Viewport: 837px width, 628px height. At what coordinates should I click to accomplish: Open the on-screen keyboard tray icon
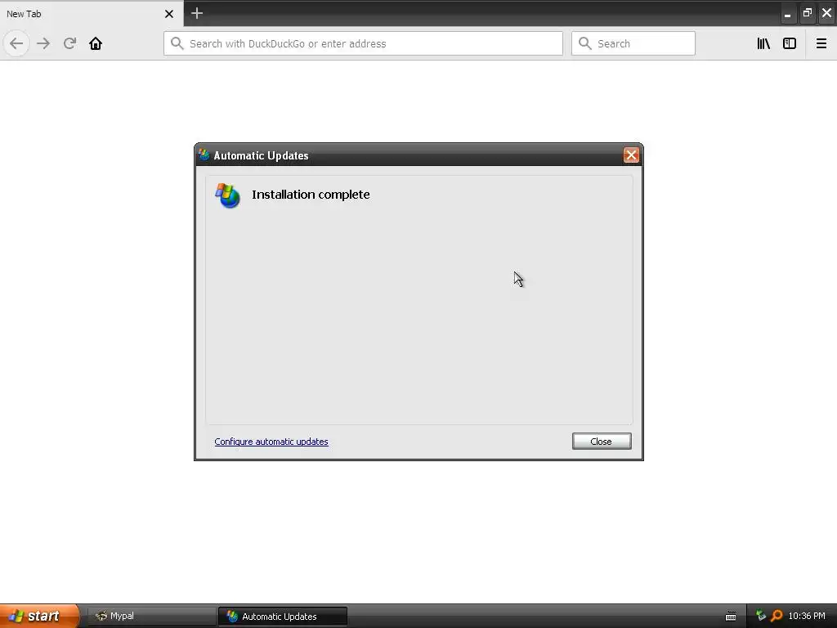[731, 617]
